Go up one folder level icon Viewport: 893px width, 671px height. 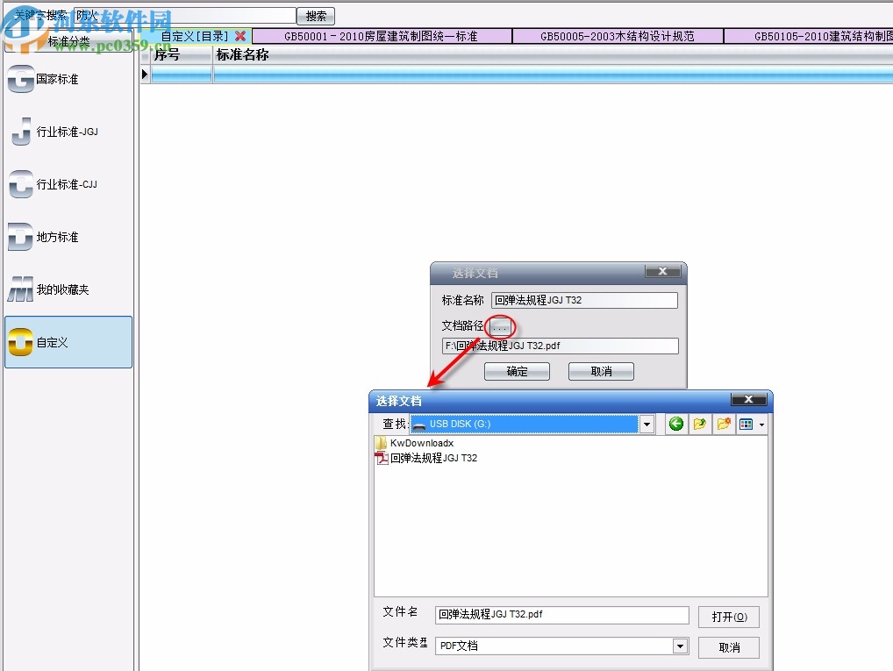point(699,424)
